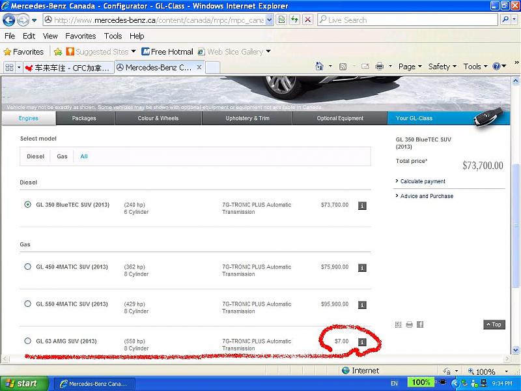Switch to the Optional Equipment tab
Viewport: 521px width, 391px height.
coord(340,119)
